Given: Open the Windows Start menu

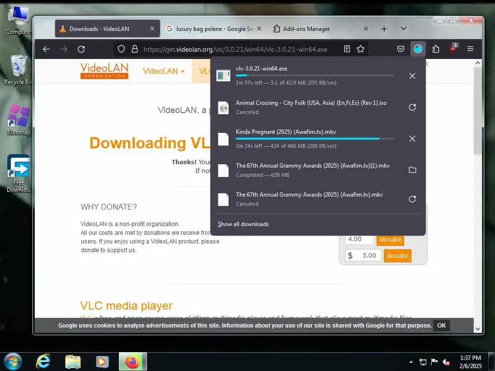Looking at the screenshot, I should [13, 361].
